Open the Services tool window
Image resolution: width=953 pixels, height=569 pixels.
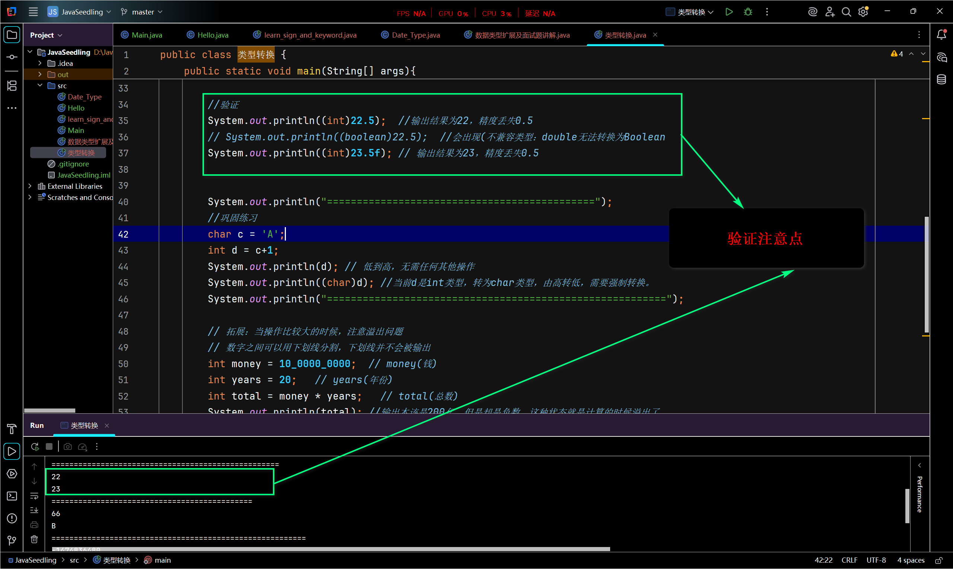coord(12,474)
